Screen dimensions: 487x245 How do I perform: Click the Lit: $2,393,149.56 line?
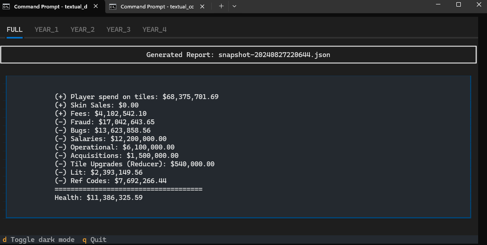coord(99,172)
